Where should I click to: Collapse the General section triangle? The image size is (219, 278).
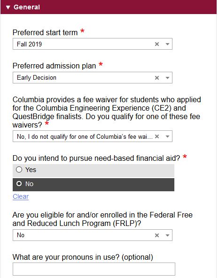click(x=8, y=8)
